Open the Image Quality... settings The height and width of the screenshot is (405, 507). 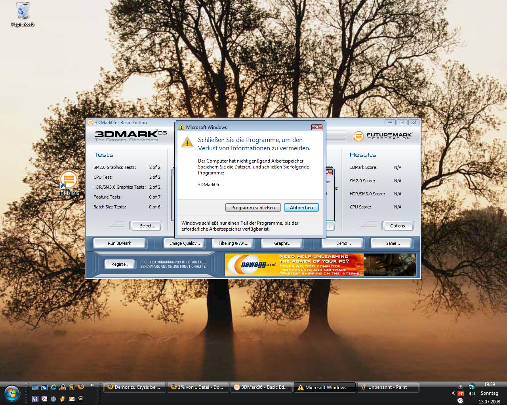coord(185,243)
